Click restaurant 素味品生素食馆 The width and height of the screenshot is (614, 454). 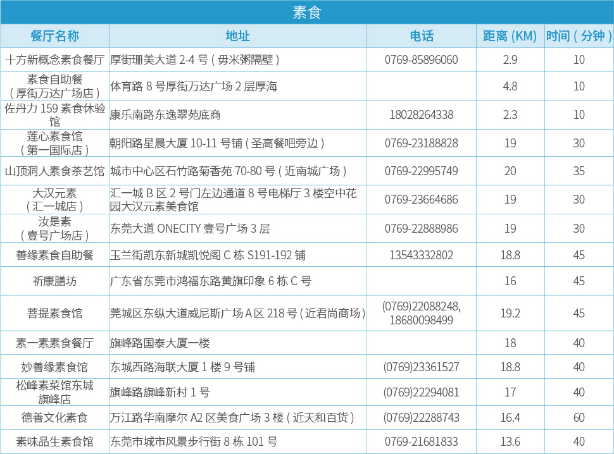55,441
